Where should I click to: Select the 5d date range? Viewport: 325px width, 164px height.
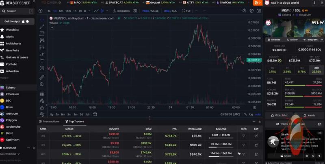81,114
